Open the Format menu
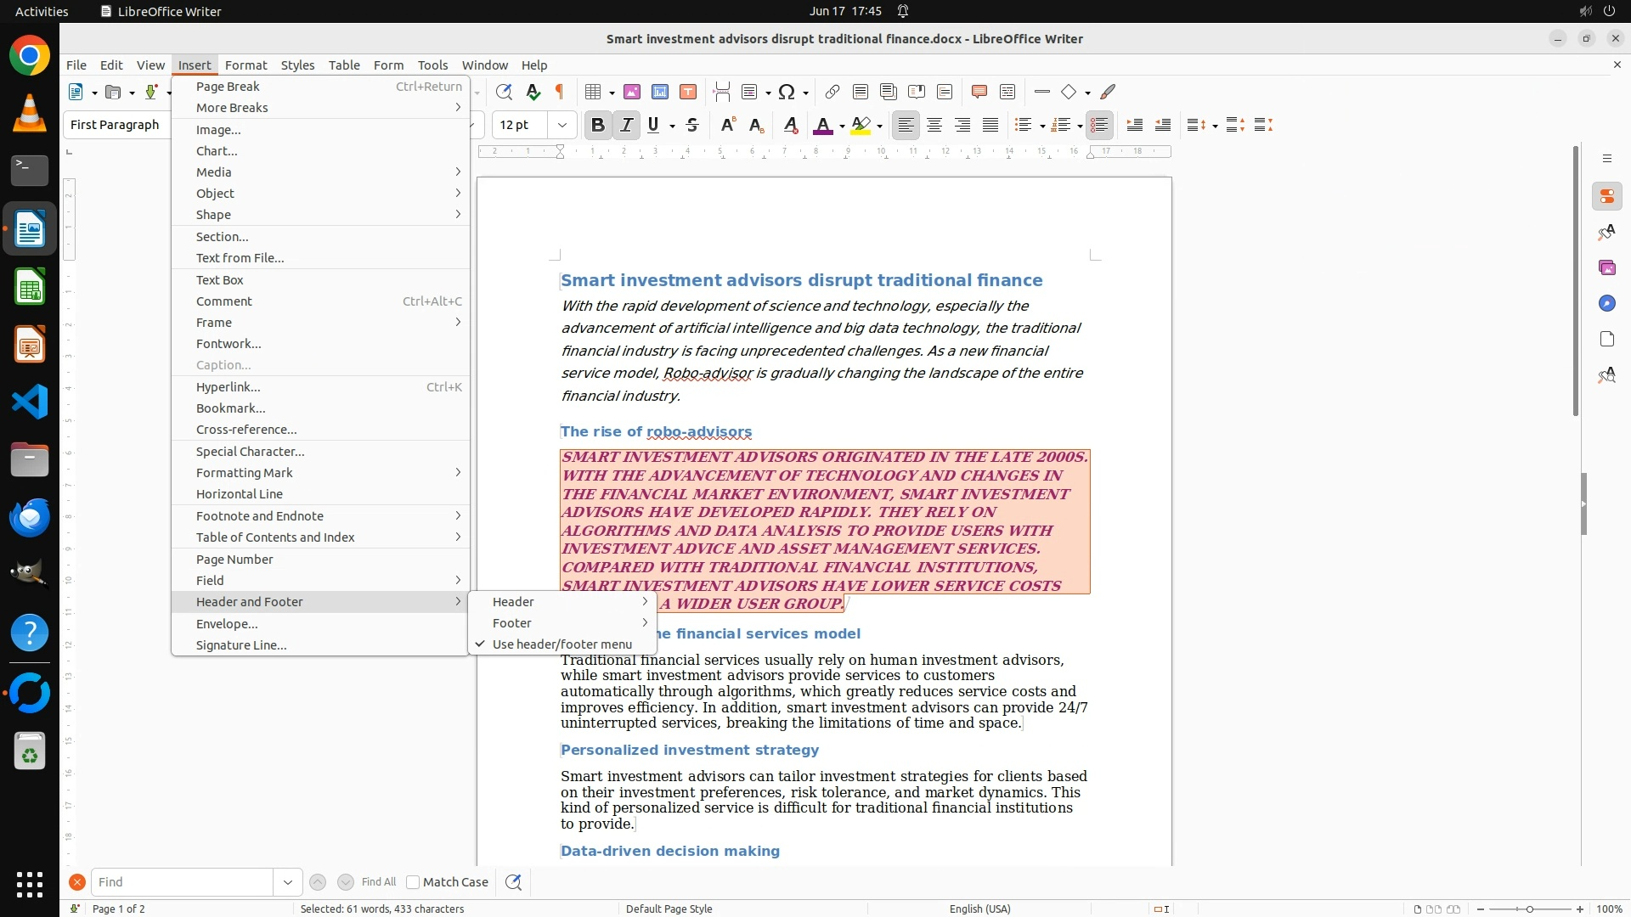 click(245, 65)
